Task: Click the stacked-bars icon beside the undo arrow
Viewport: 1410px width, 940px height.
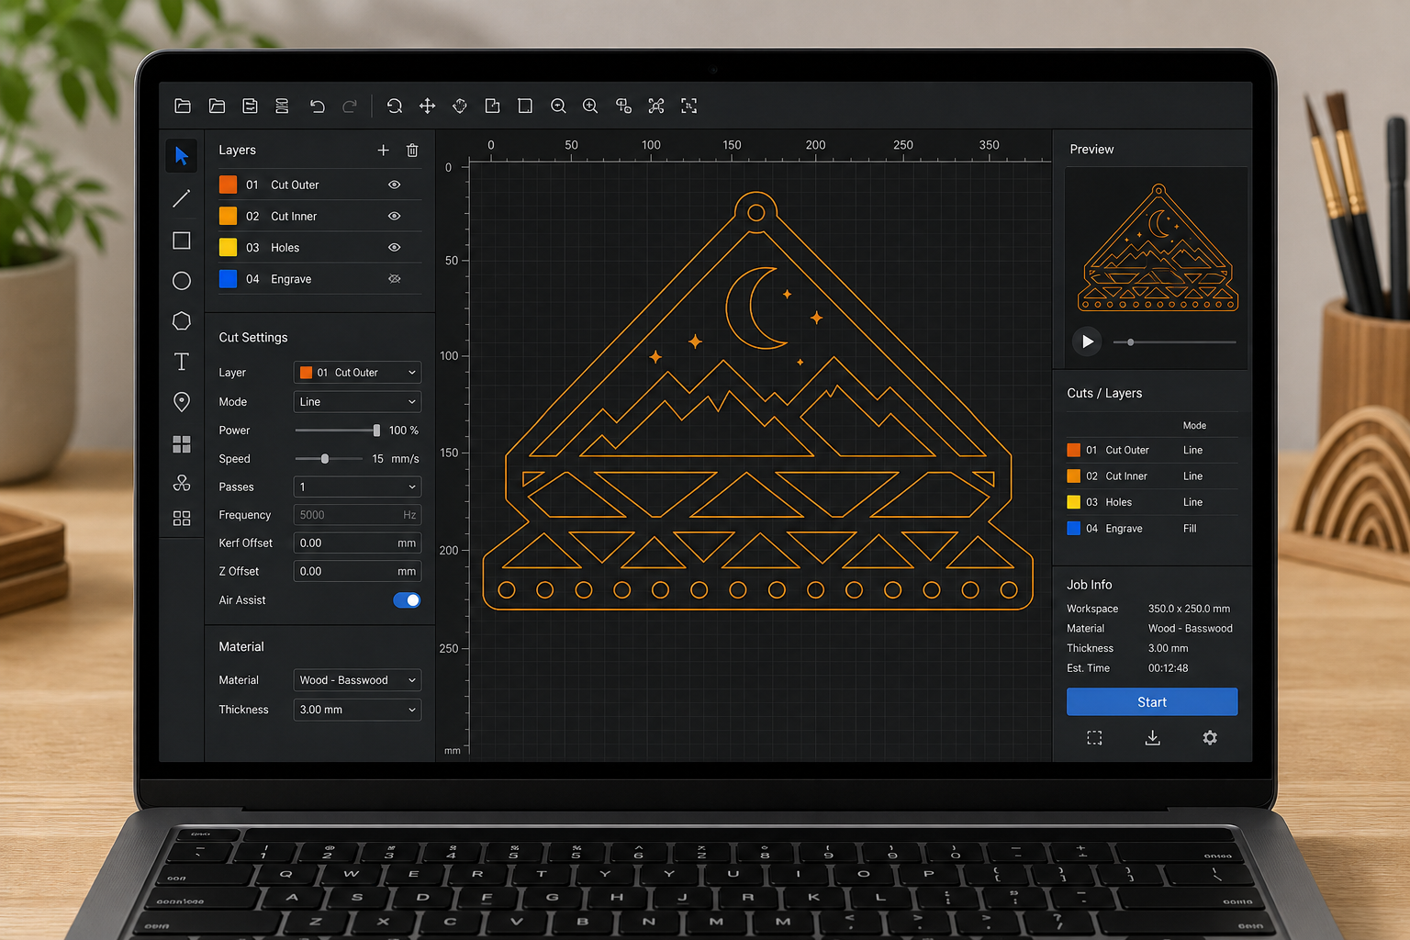Action: click(x=282, y=106)
